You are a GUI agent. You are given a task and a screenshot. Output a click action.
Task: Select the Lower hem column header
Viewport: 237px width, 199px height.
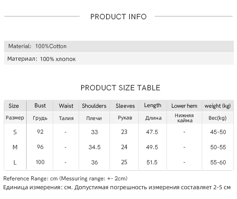[184, 106]
